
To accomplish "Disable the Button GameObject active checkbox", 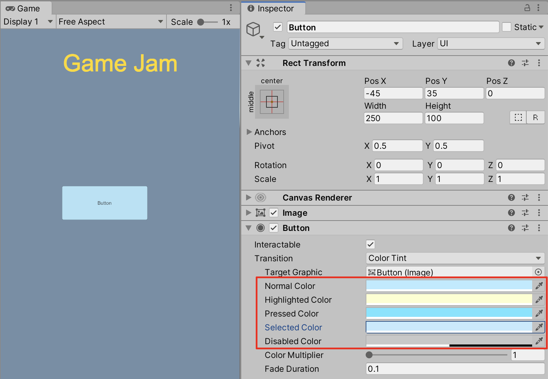I will point(278,27).
